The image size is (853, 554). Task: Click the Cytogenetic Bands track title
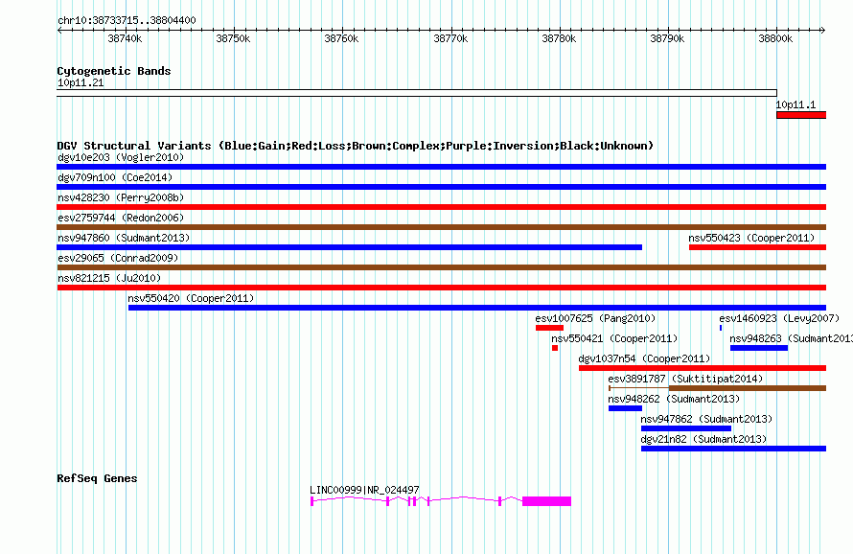pos(114,71)
